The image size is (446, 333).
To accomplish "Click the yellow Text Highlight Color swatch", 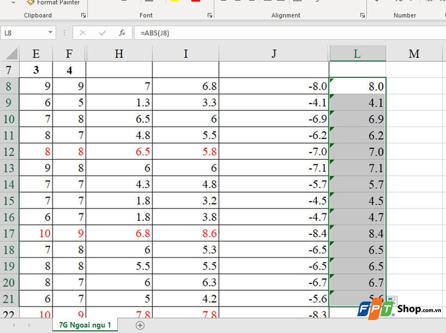I will coord(173,2).
